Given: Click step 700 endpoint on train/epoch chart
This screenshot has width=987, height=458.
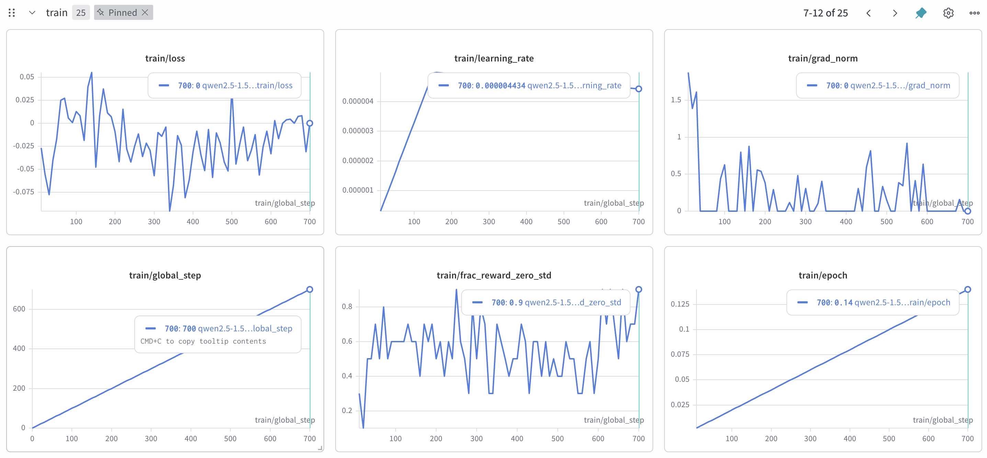Looking at the screenshot, I should click(x=967, y=289).
